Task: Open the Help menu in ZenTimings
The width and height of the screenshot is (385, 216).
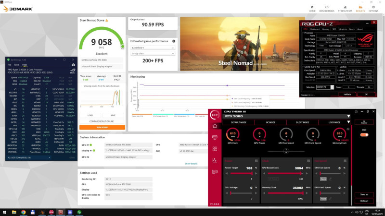Action: (25, 65)
